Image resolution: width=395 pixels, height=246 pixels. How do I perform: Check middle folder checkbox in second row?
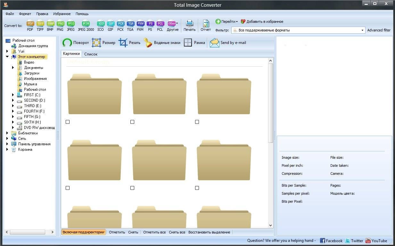[132, 188]
